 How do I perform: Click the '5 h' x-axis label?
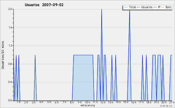pyautogui.click(x=49, y=102)
